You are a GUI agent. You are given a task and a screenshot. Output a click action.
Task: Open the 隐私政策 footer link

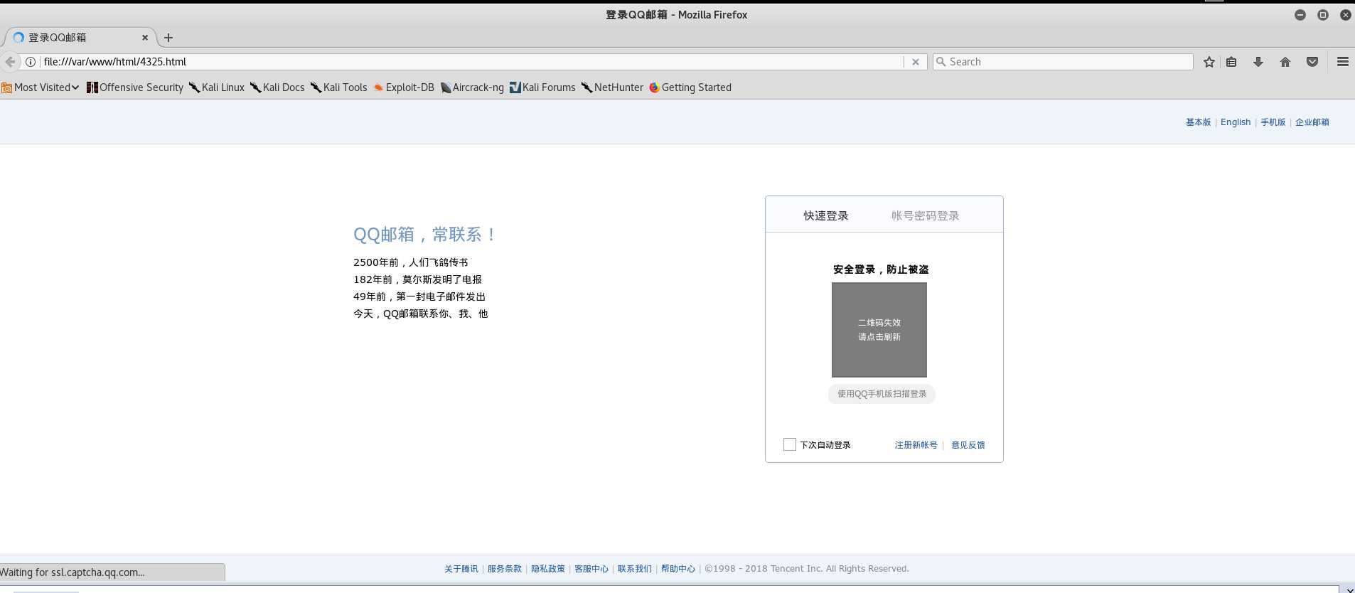(x=548, y=569)
